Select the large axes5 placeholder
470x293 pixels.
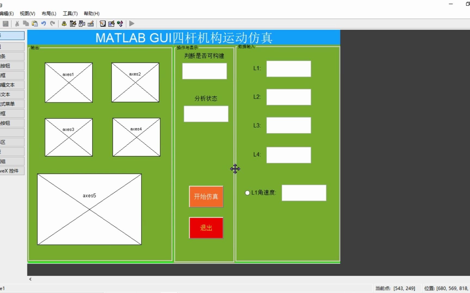coord(89,209)
